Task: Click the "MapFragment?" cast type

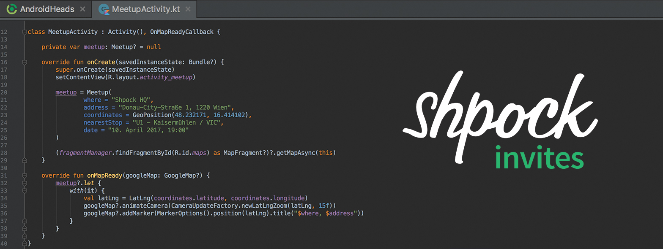Action: [247, 153]
